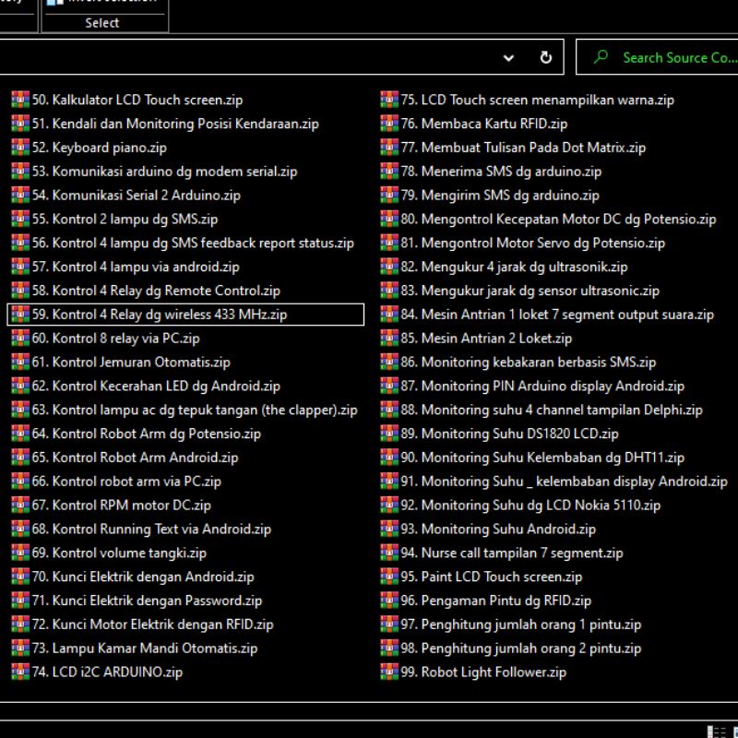The image size is (738, 738).
Task: Click the zip icon of Kalkulator LCD Touch screen
Action: point(20,100)
